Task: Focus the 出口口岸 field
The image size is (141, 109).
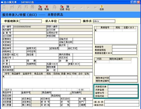Action: [x=76, y=30]
